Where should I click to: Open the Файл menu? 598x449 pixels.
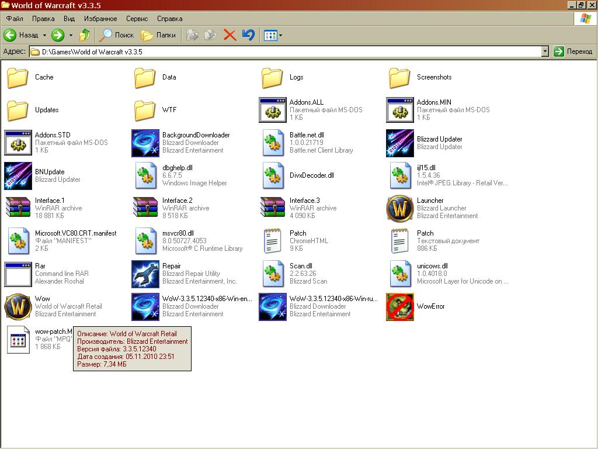pyautogui.click(x=15, y=19)
